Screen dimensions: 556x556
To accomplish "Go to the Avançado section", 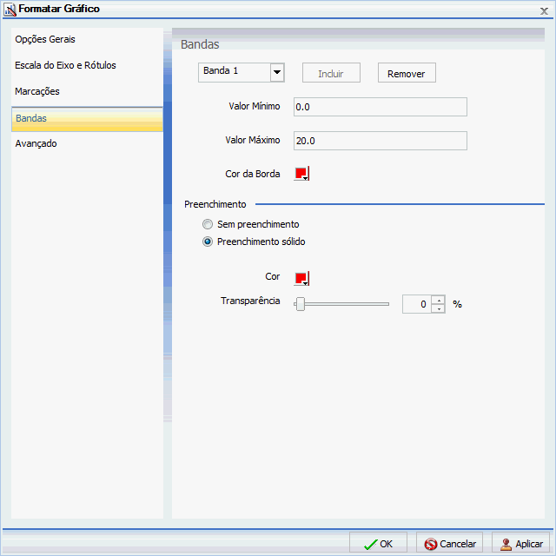I will pyautogui.click(x=36, y=143).
